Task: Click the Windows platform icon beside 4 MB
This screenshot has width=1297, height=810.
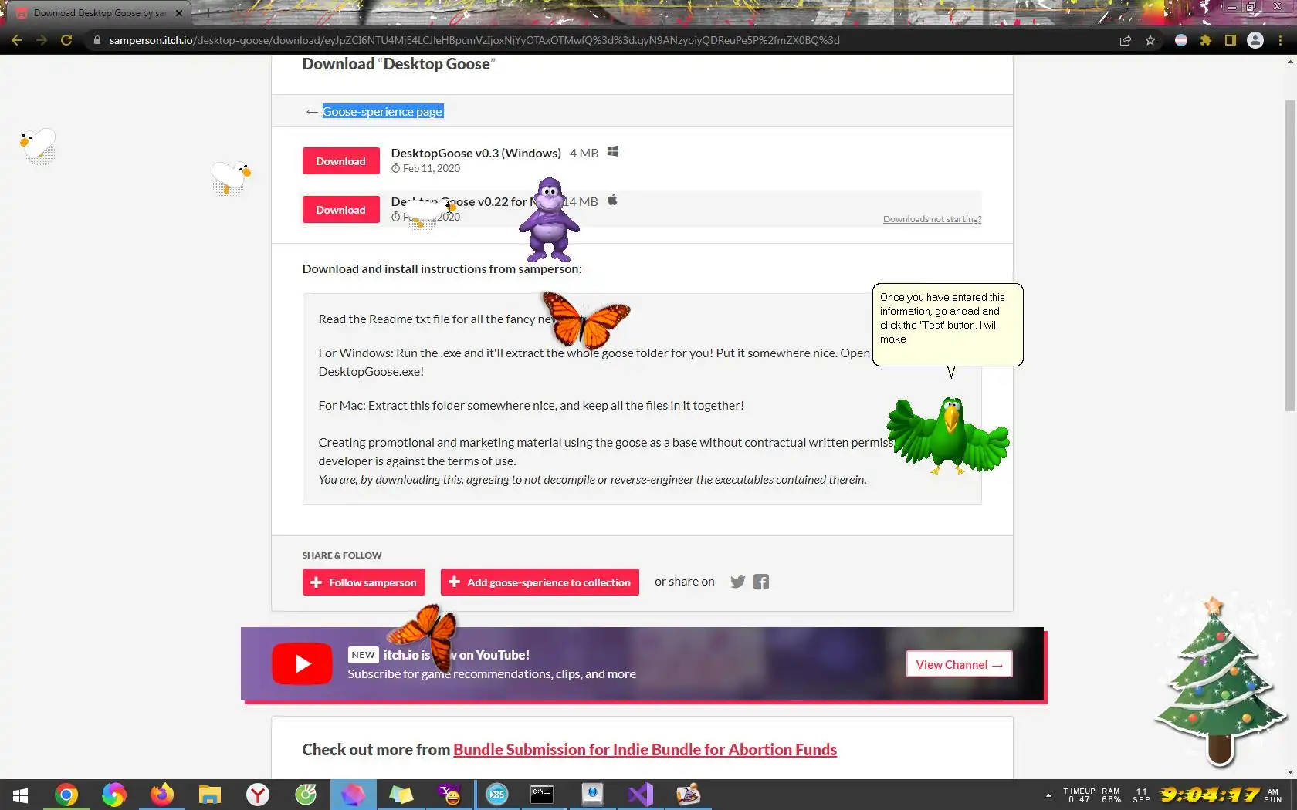Action: click(613, 152)
